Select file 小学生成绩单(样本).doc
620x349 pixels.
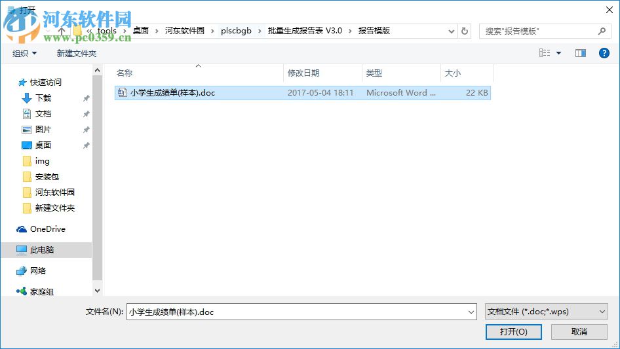[303, 93]
